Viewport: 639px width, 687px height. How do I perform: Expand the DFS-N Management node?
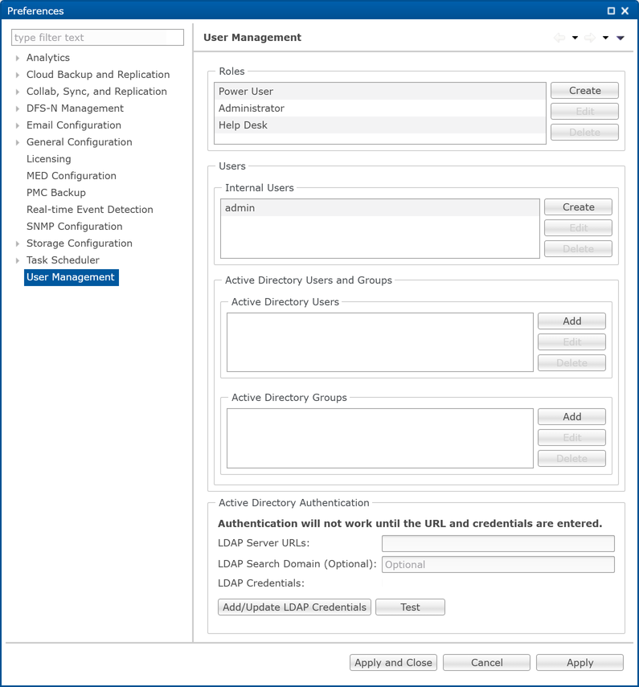(x=17, y=108)
